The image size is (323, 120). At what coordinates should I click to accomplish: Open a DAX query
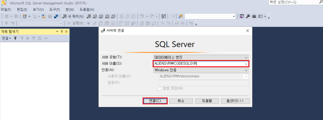113,17
